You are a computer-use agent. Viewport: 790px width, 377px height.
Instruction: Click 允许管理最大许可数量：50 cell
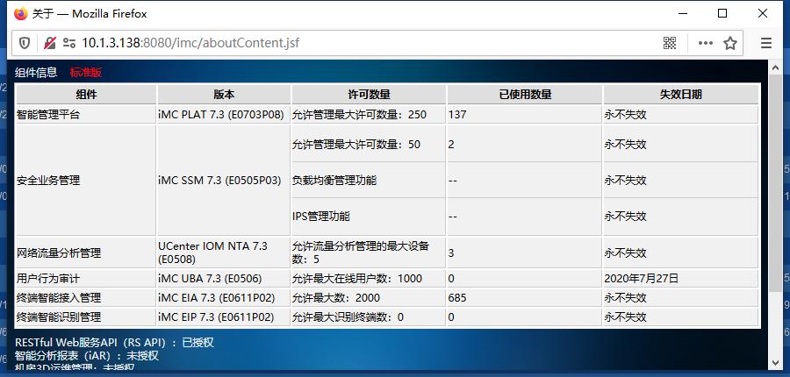click(369, 144)
